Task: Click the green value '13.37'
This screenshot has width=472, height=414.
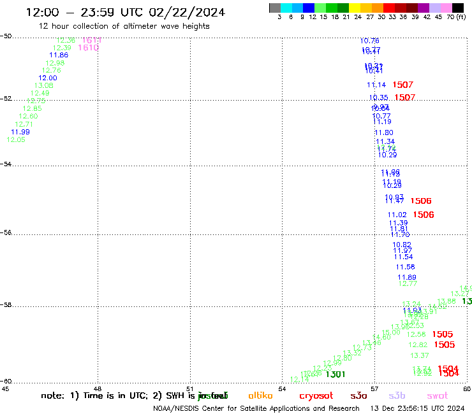Action: (419, 355)
